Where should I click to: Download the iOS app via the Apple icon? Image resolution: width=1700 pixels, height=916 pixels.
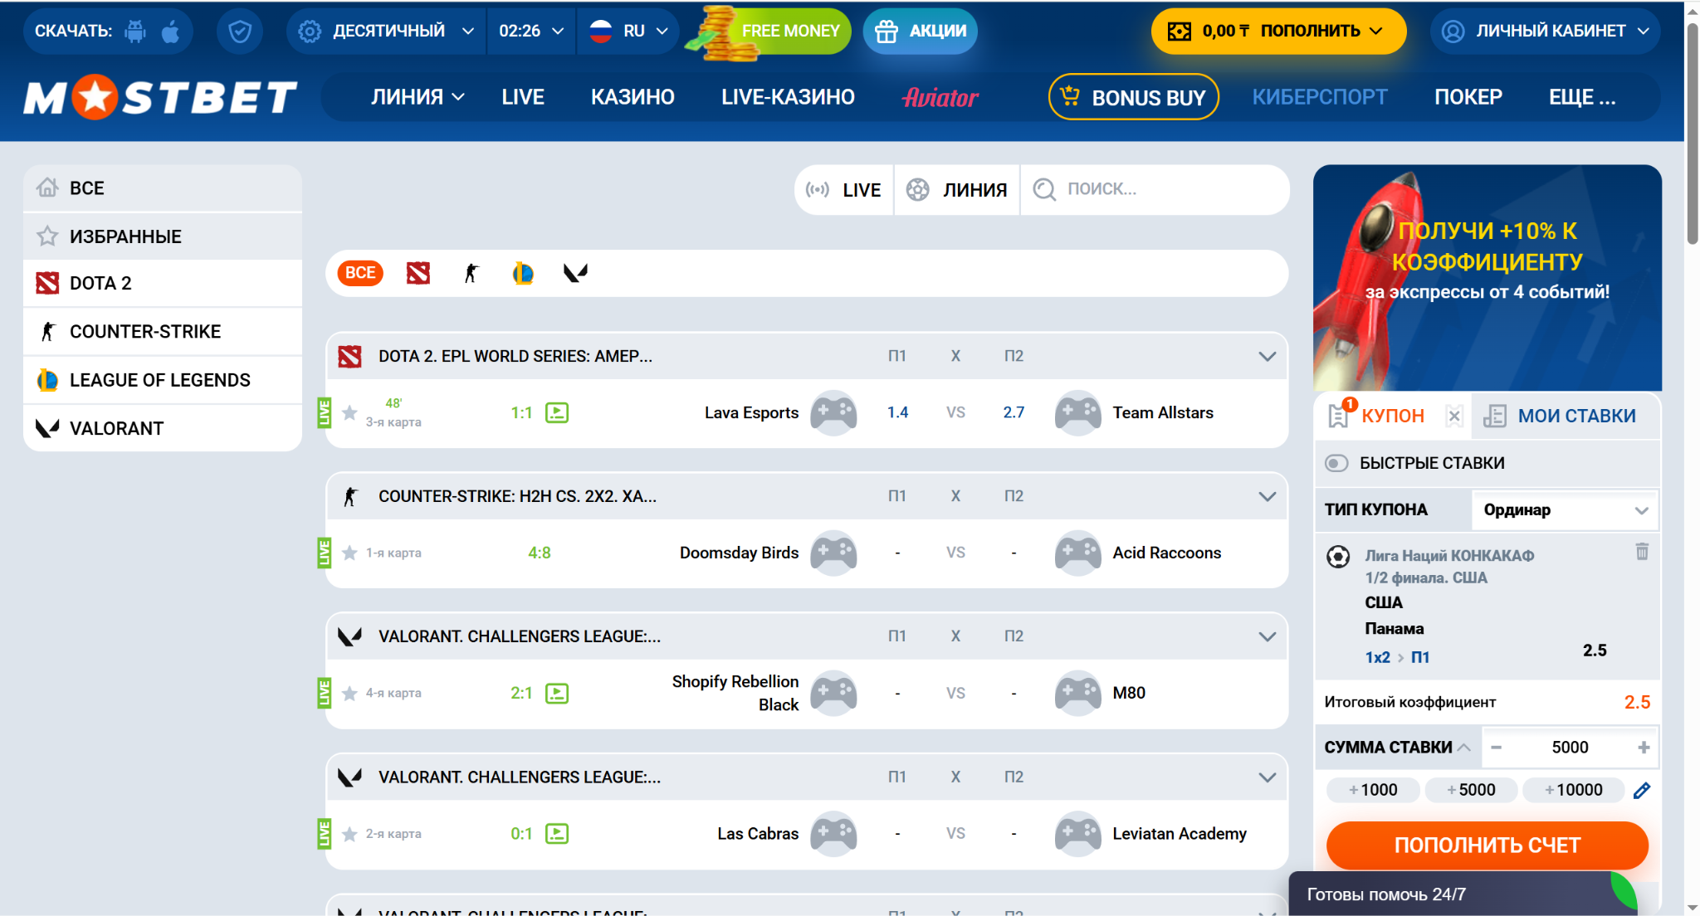click(x=171, y=32)
